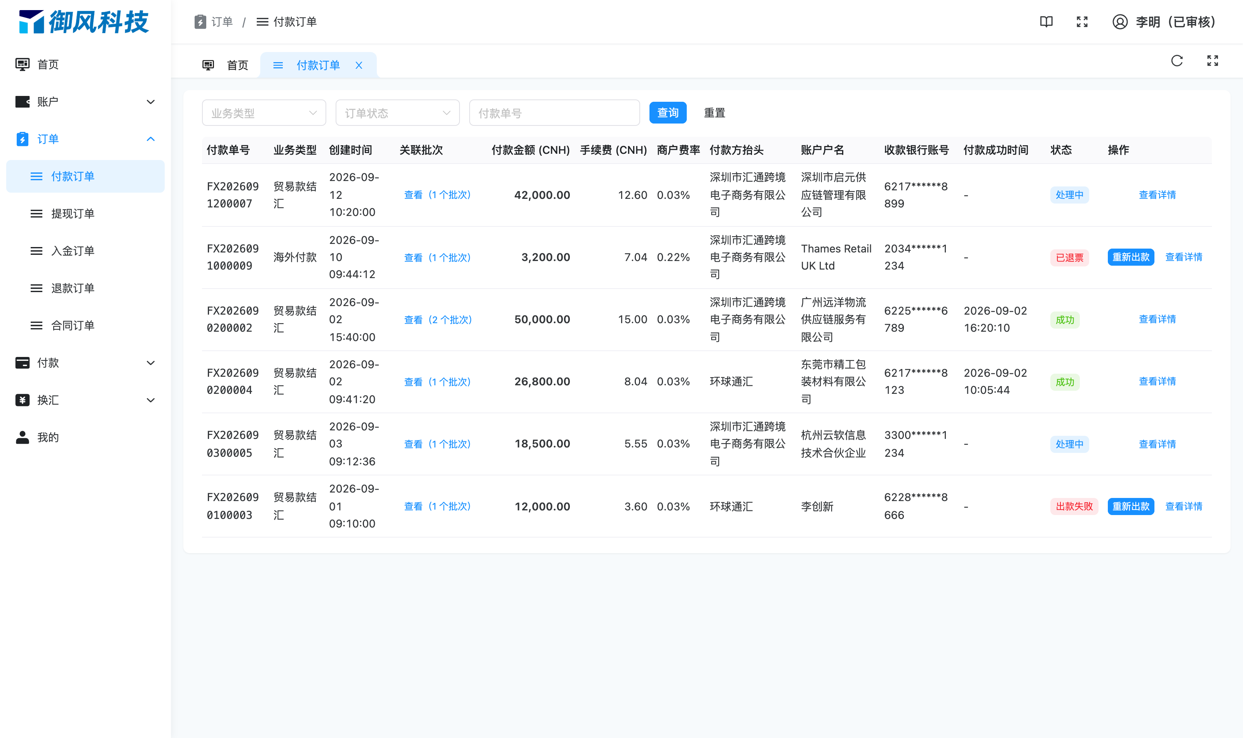Click the 账户 wallet icon
1243x738 pixels.
click(23, 101)
